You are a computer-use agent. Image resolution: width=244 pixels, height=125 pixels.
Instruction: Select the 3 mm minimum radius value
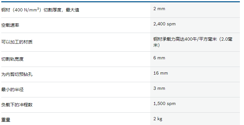point(159,88)
